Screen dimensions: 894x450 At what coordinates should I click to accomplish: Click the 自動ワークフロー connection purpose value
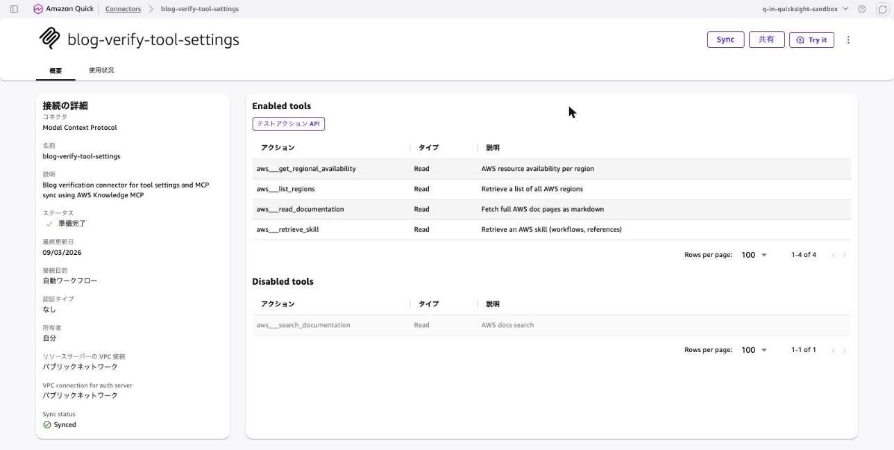pos(70,281)
